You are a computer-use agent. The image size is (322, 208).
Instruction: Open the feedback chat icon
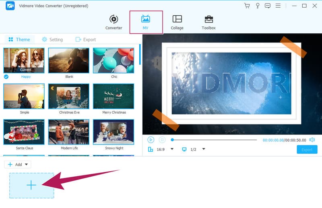268,6
